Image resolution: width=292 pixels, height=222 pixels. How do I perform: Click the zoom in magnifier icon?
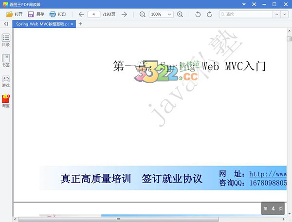[180, 14]
